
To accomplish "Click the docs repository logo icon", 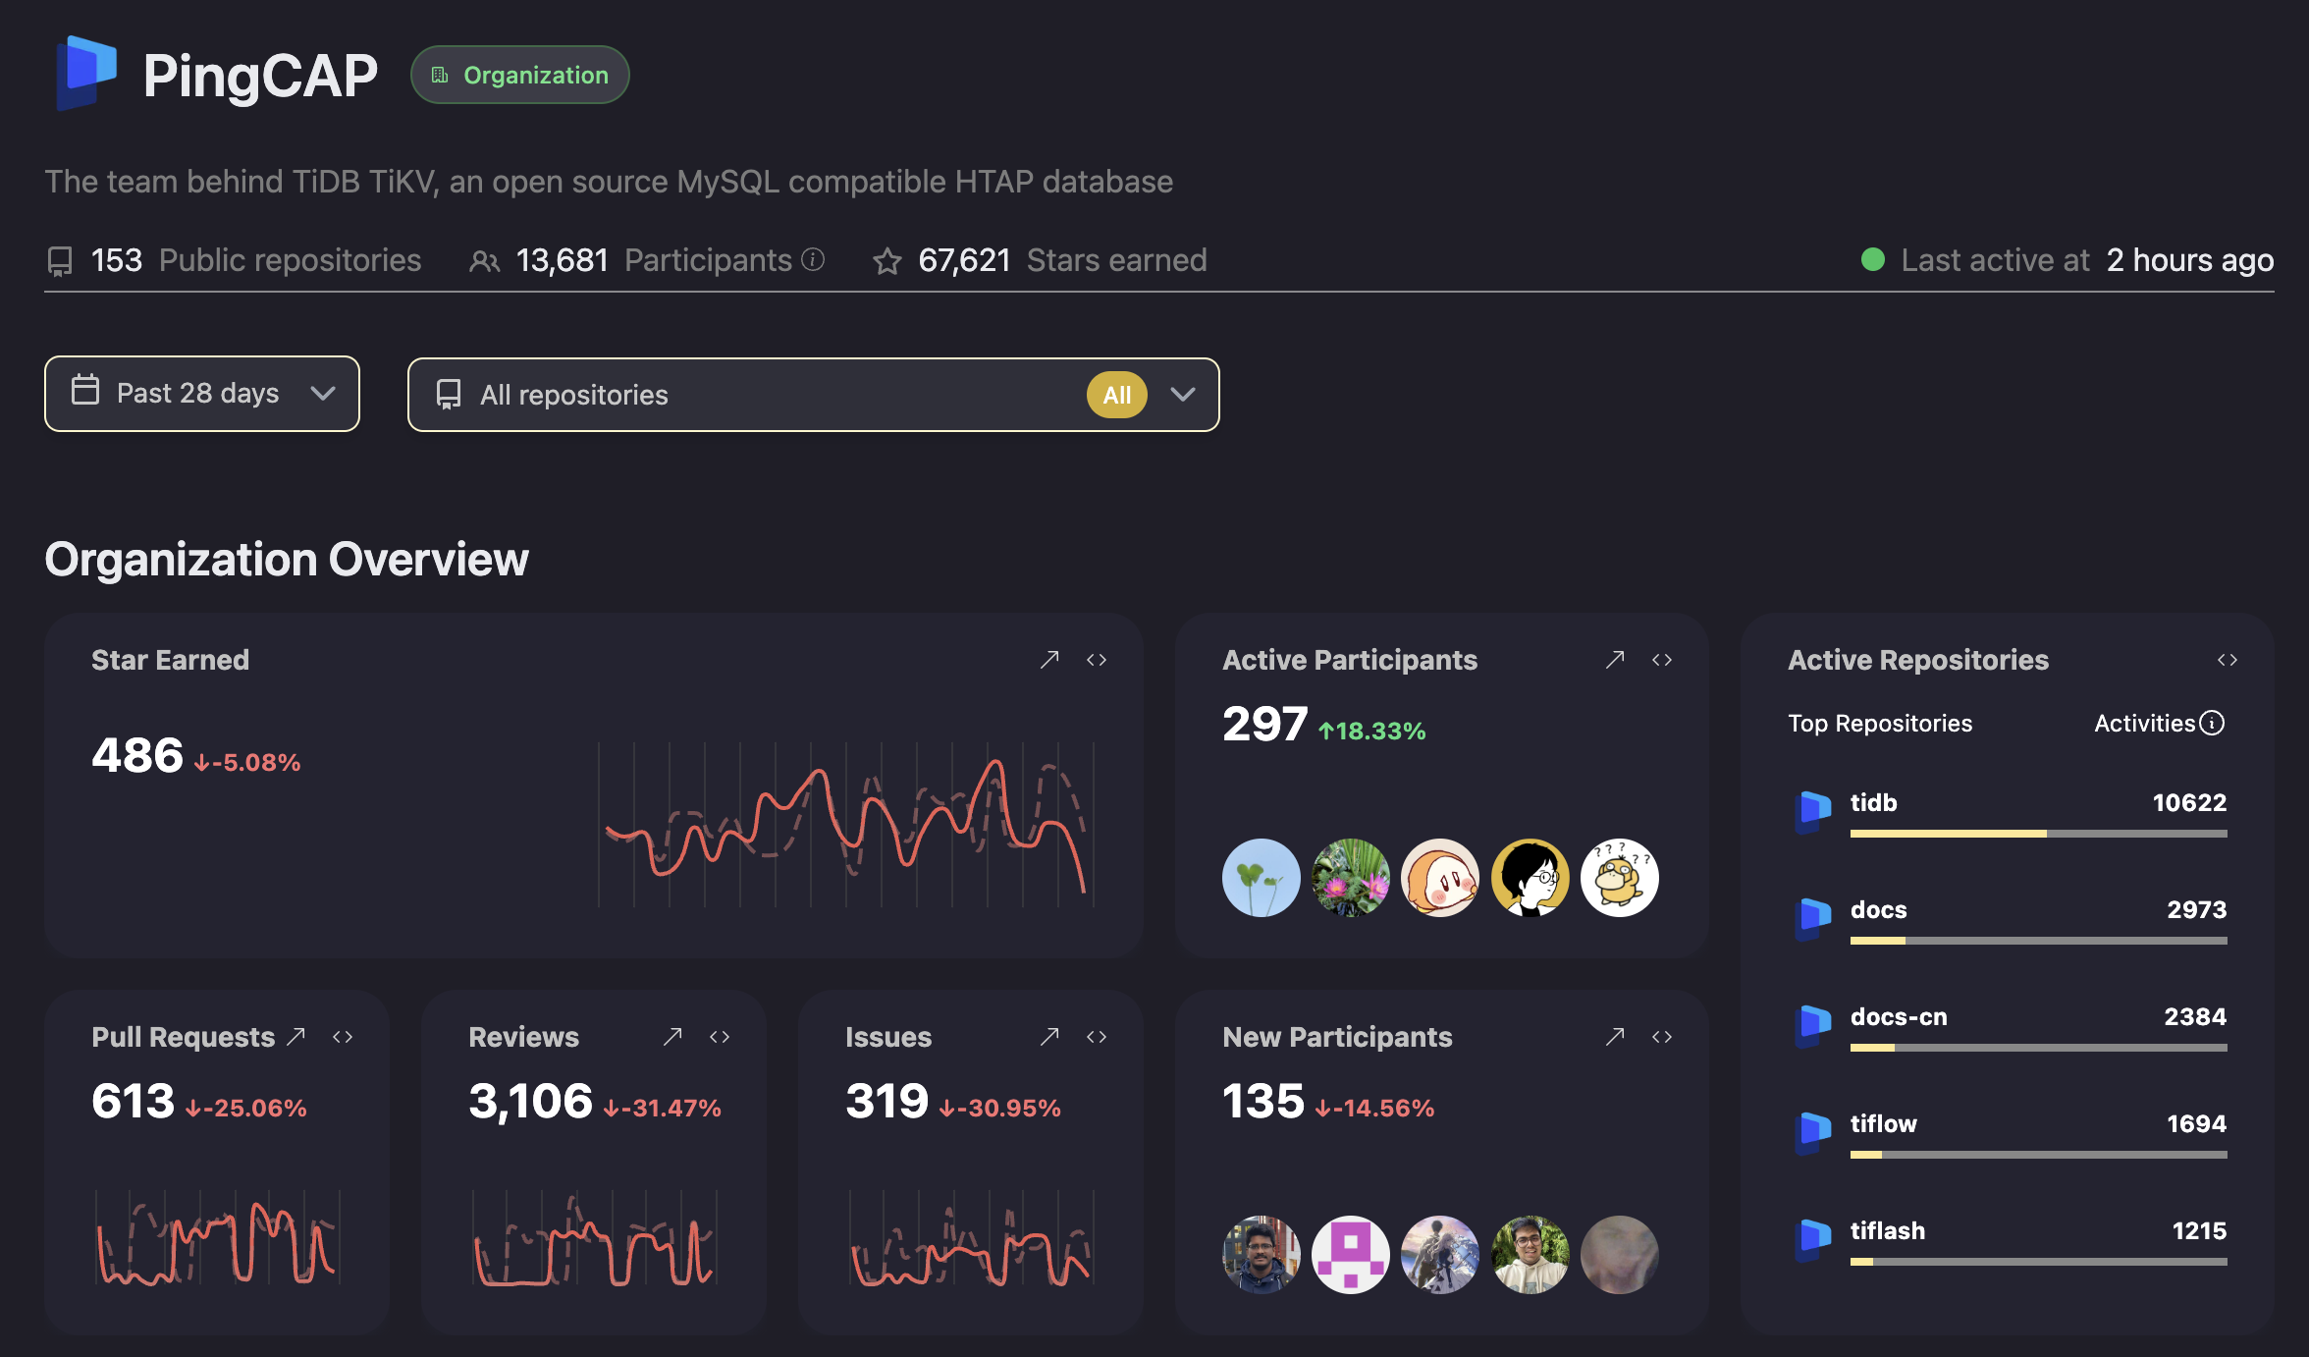I will point(1813,918).
